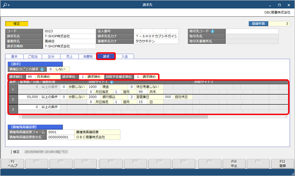
Task: Expand dropdown under condition row 1
Action: pyautogui.click(x=48, y=92)
